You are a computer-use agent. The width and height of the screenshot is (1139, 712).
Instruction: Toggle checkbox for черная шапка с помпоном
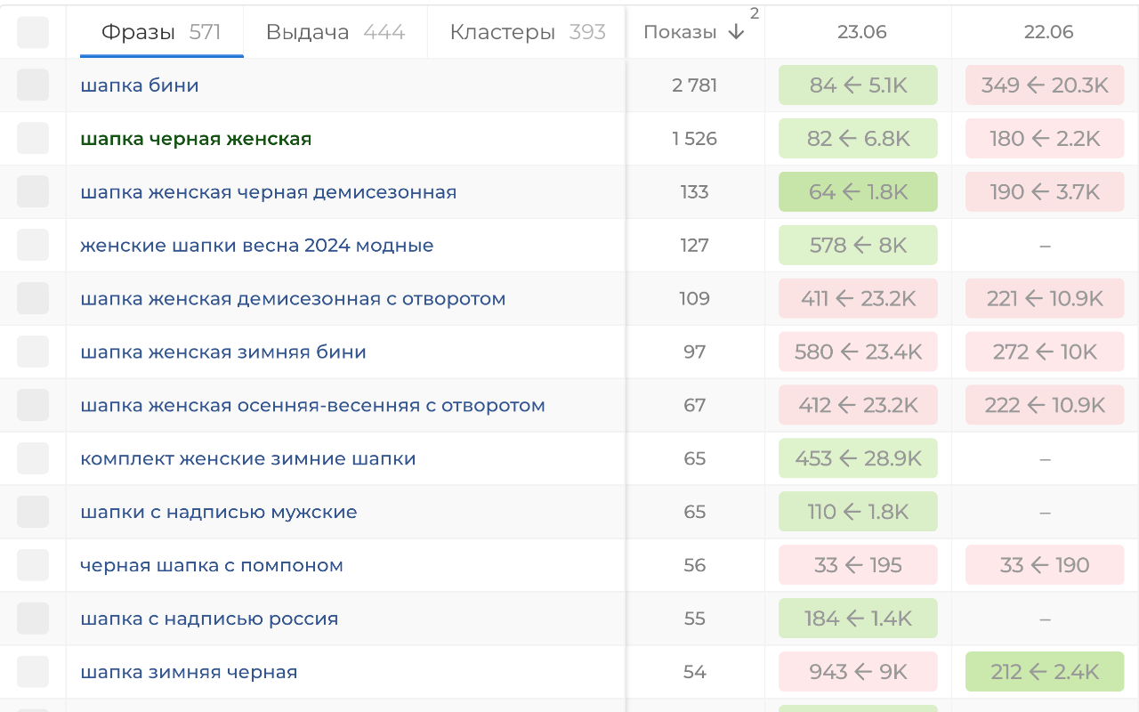[33, 565]
